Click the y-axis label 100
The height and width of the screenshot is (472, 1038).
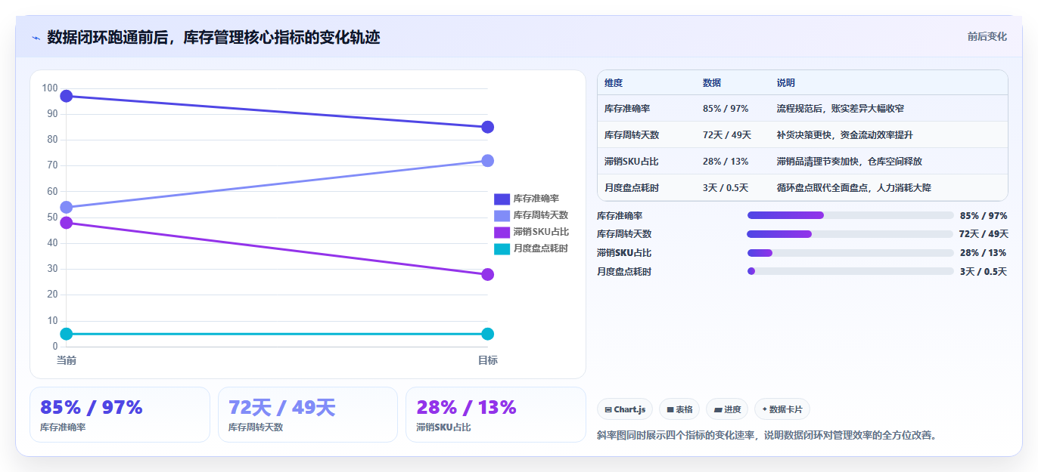click(x=50, y=88)
